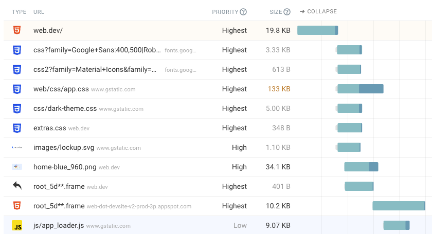Open the web/css/app.css request
432x234 pixels.
coord(61,89)
